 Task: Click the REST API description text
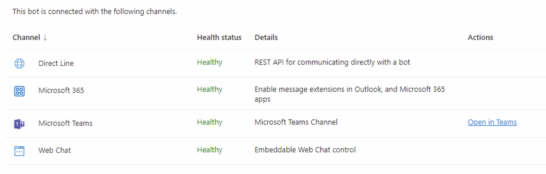(x=332, y=62)
